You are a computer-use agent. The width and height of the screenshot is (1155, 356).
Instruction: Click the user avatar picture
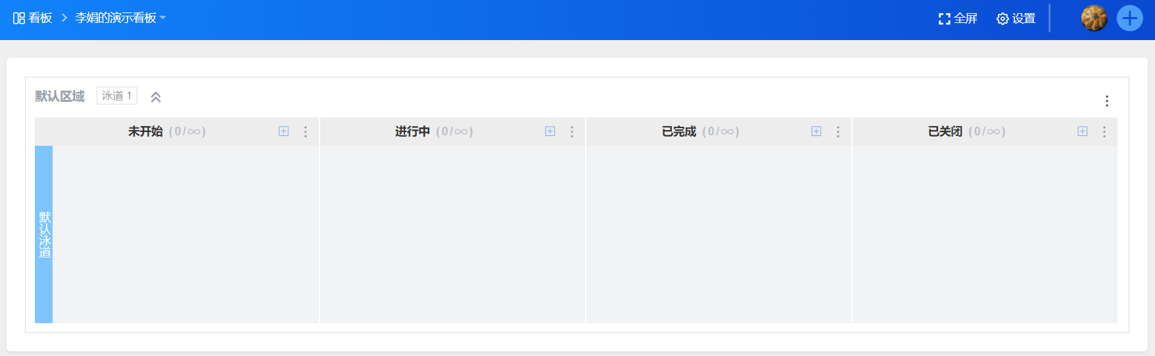tap(1095, 18)
